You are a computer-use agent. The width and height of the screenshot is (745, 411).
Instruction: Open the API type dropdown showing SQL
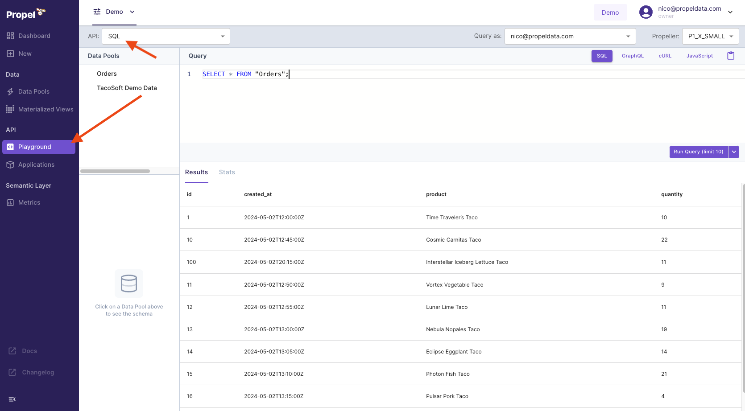point(166,36)
